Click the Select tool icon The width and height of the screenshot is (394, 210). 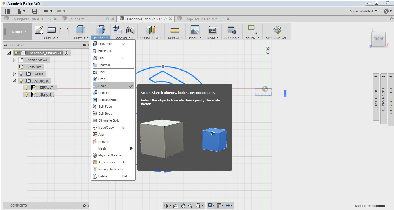pyautogui.click(x=252, y=30)
